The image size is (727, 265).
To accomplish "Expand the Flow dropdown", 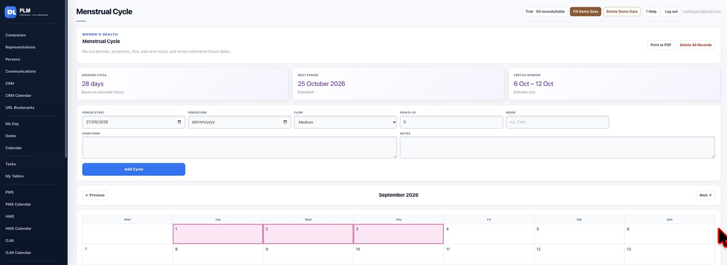I will click(x=345, y=122).
